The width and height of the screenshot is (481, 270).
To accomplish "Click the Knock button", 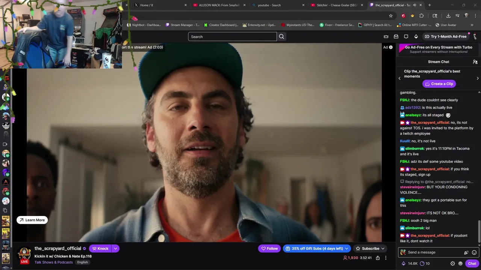I will pyautogui.click(x=100, y=248).
